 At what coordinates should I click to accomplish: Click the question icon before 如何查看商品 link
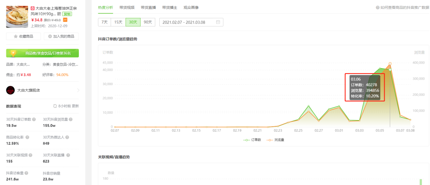point(377,8)
